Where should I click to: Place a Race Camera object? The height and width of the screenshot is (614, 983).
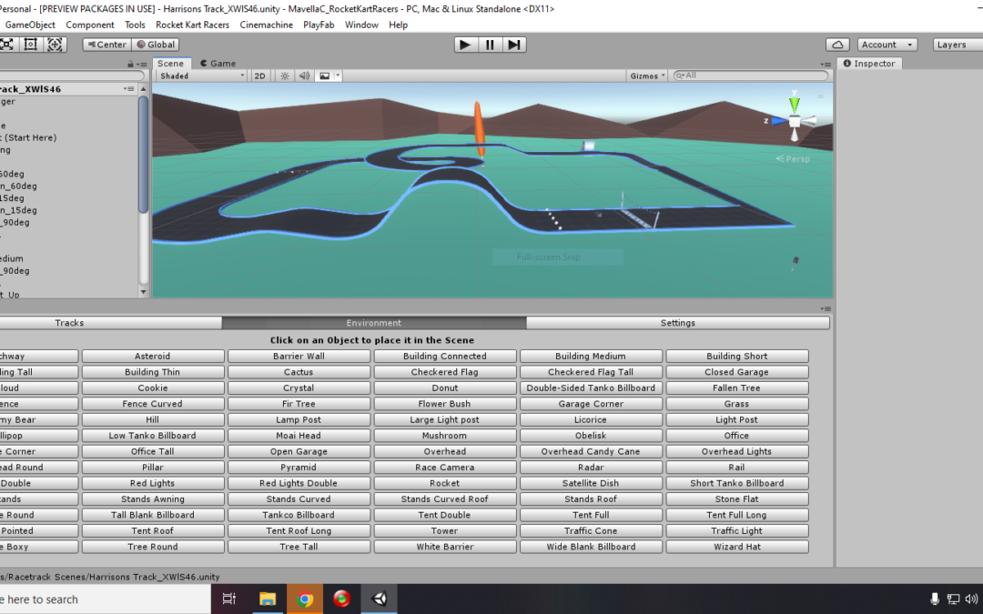click(x=444, y=468)
